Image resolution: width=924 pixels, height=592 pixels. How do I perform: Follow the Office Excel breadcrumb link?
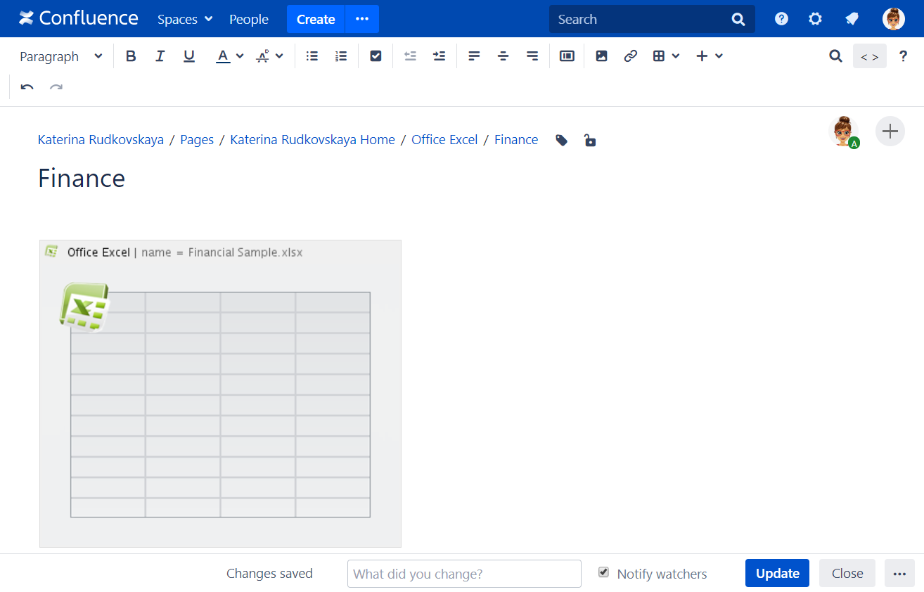tap(444, 140)
